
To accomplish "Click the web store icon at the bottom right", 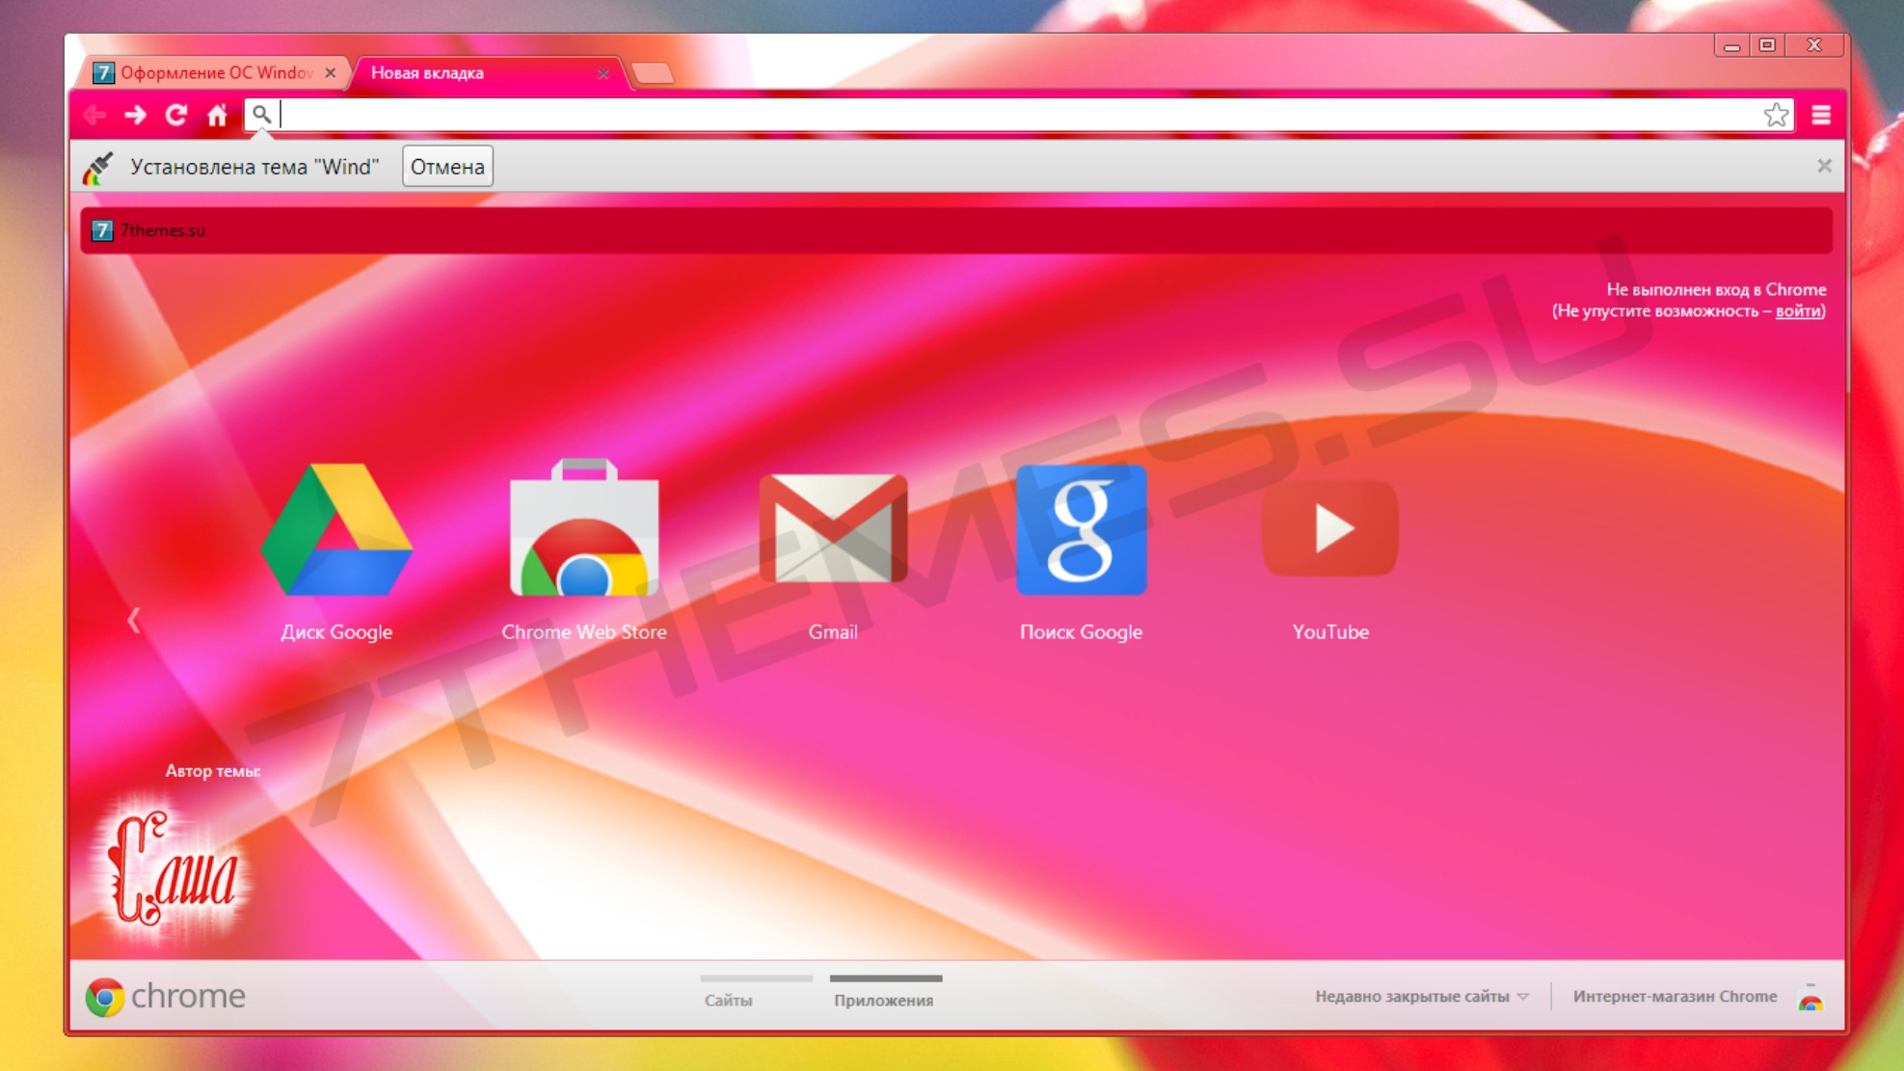I will pos(1810,998).
